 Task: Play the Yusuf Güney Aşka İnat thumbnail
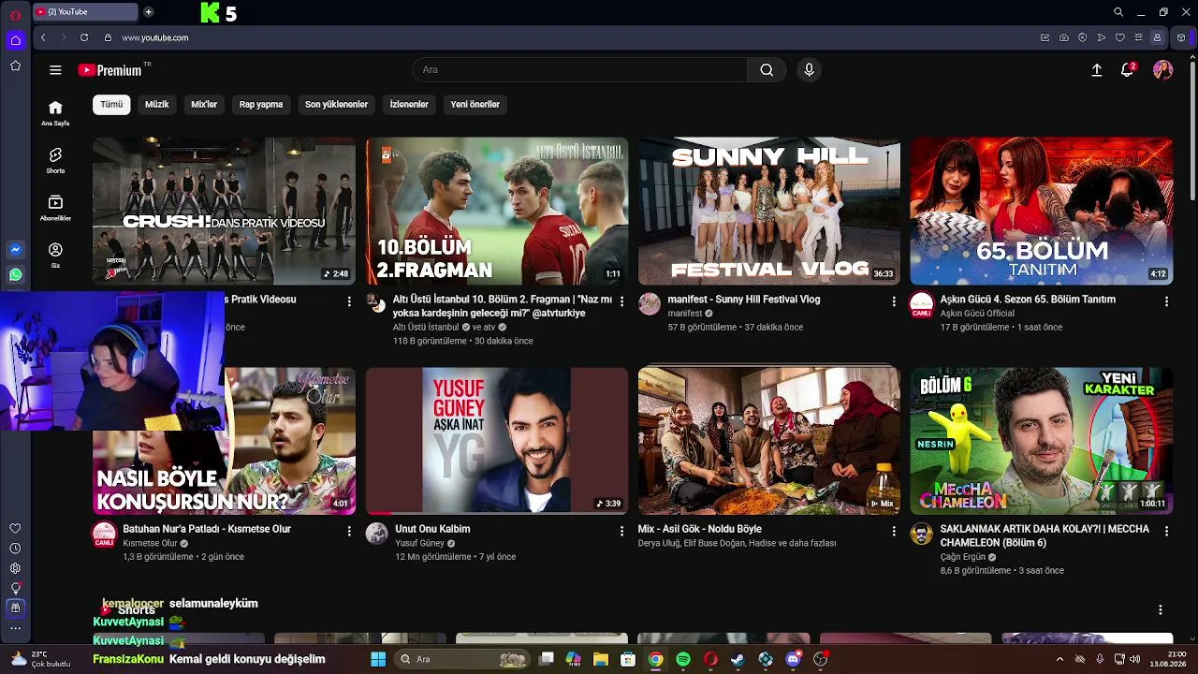pyautogui.click(x=497, y=441)
